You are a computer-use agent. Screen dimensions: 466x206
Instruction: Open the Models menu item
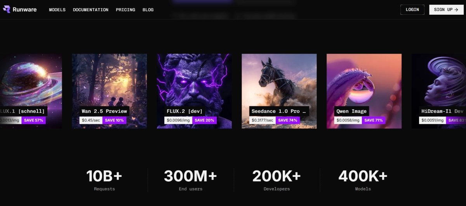point(57,10)
